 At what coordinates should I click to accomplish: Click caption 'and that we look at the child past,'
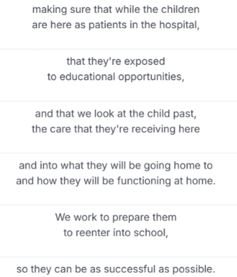click(116, 113)
